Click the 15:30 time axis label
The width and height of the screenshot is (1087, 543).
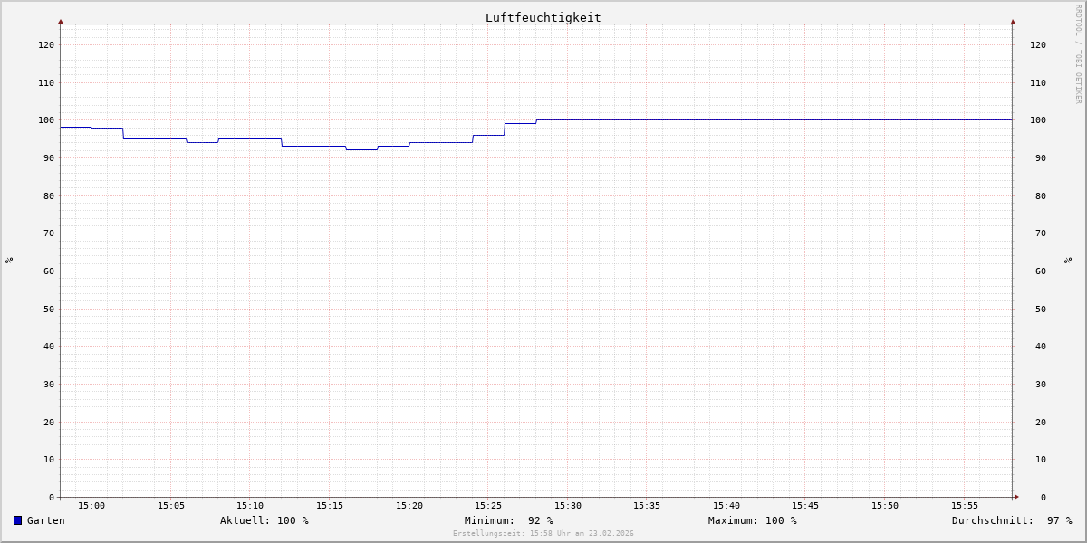pos(568,506)
